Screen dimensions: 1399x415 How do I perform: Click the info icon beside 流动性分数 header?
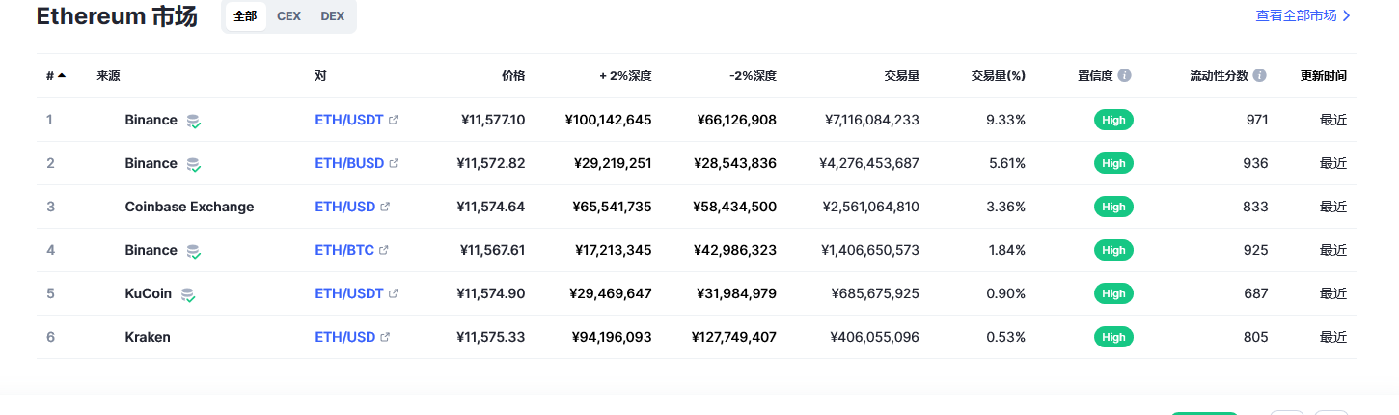point(1260,75)
